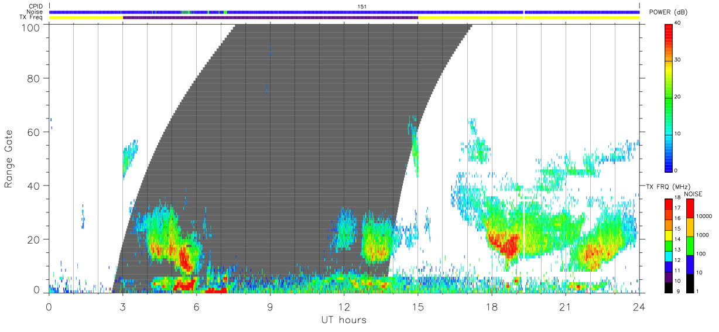Viewport: 719px width, 332px height.
Task: Click the 24 tick on UT hours axis
Action: (x=639, y=306)
